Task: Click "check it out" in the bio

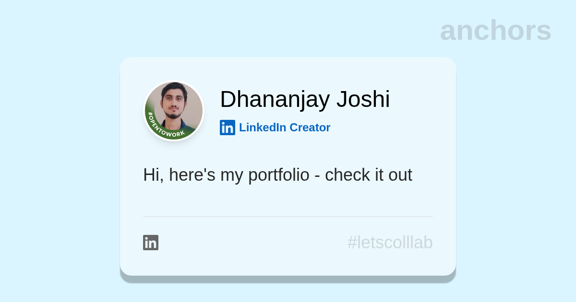Action: pyautogui.click(x=368, y=175)
